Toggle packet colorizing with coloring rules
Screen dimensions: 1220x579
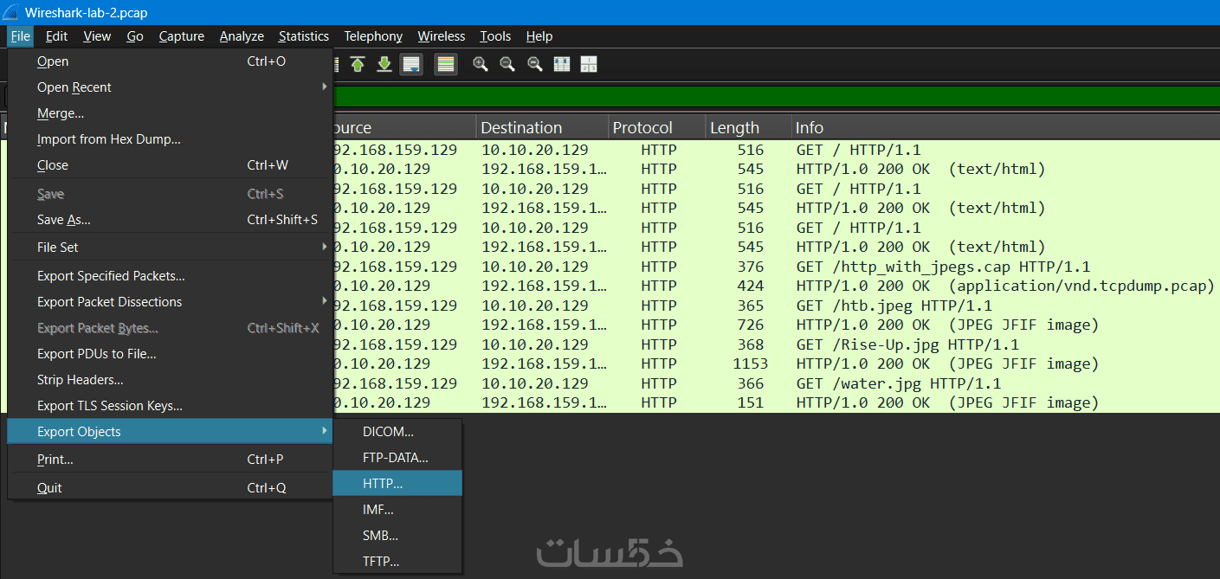click(x=446, y=64)
